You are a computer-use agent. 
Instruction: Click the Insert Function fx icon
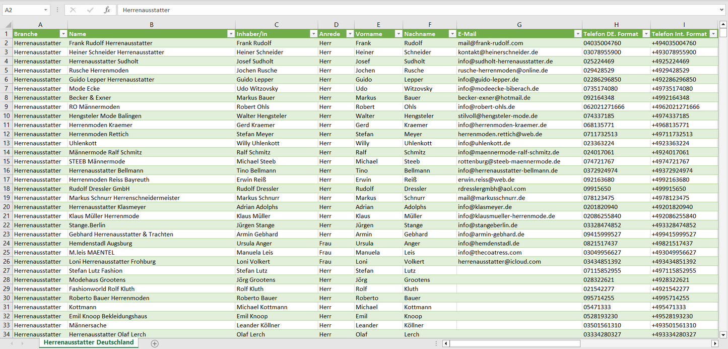click(107, 10)
